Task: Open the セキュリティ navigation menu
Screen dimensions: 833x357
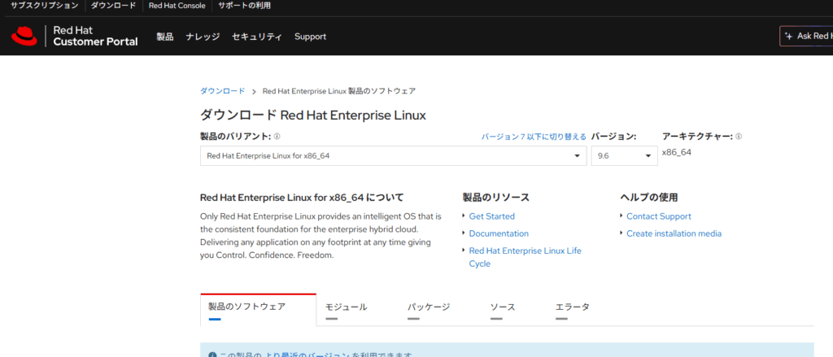Action: click(x=256, y=37)
